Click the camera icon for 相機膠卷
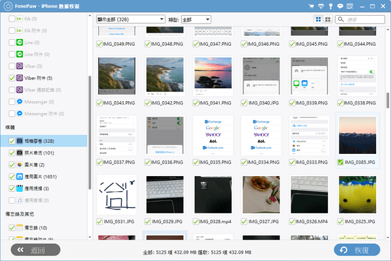The width and height of the screenshot is (391, 261). coord(20,141)
